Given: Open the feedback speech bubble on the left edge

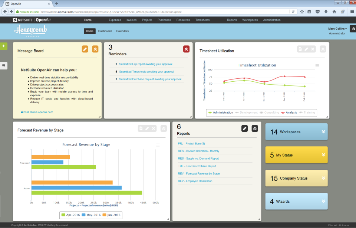Looking at the screenshot, I should 4,65.
